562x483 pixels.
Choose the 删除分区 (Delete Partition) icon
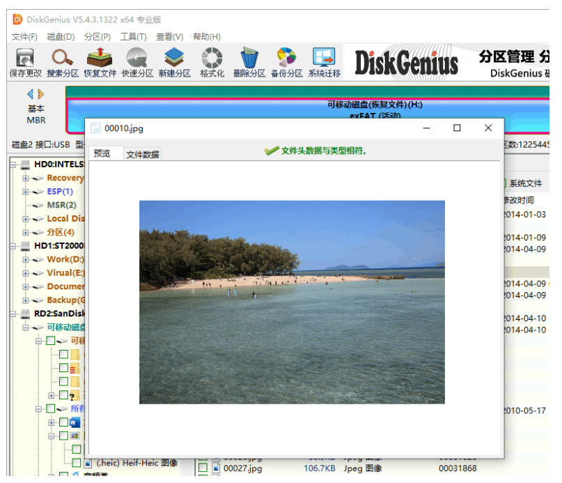pos(249,61)
